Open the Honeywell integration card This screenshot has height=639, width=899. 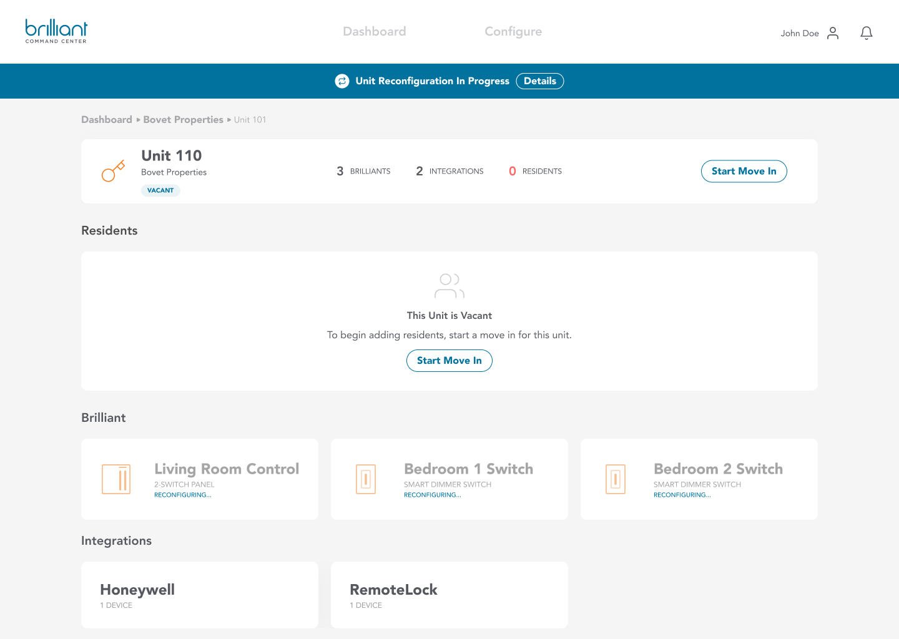[200, 595]
